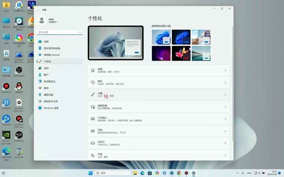Switch the ENG input language indicator
This screenshot has height=177, width=284.
point(249,173)
